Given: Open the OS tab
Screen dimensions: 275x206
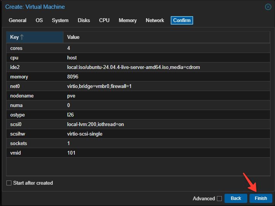Looking at the screenshot, I should (39, 21).
